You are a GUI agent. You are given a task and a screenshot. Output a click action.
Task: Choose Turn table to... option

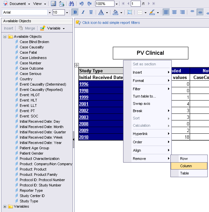coord(151,96)
